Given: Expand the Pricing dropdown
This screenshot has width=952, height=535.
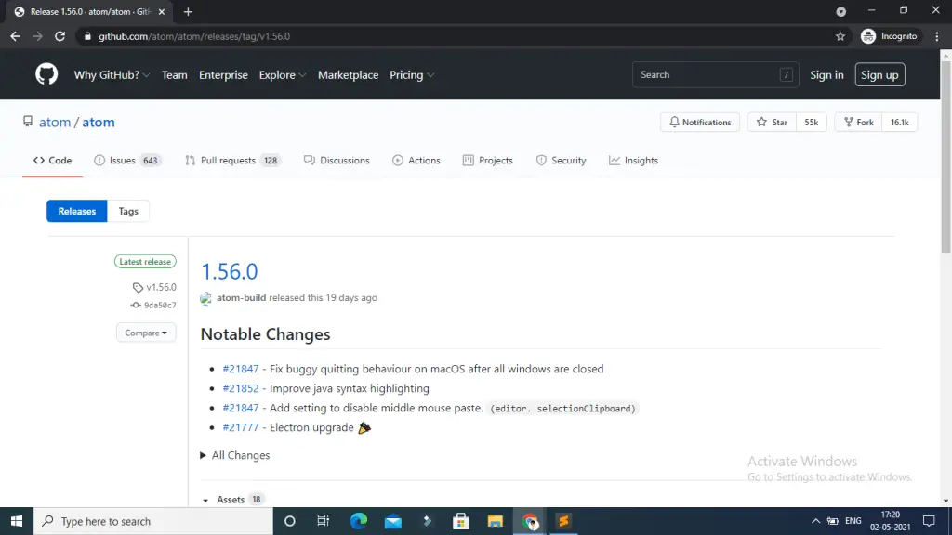Looking at the screenshot, I should point(412,74).
